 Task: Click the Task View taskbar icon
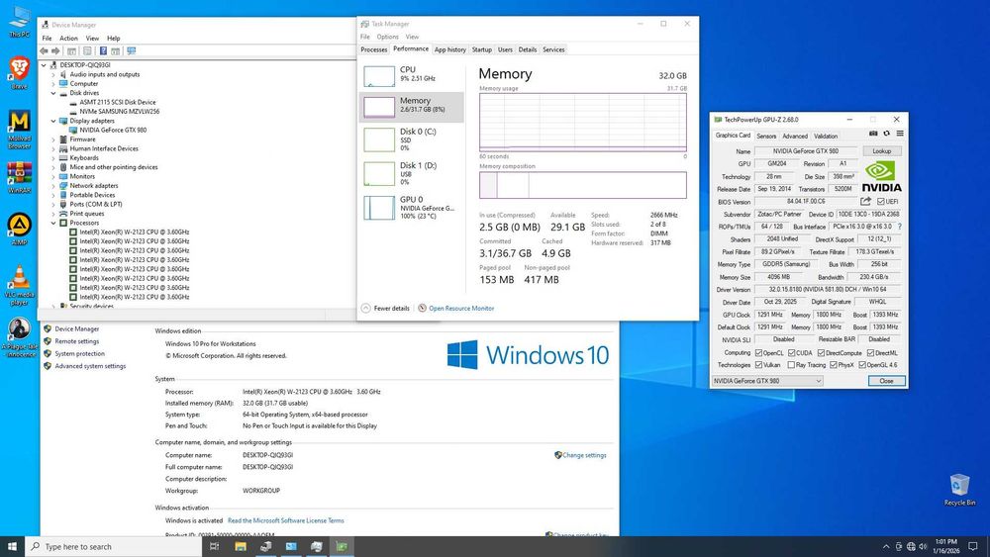point(214,546)
